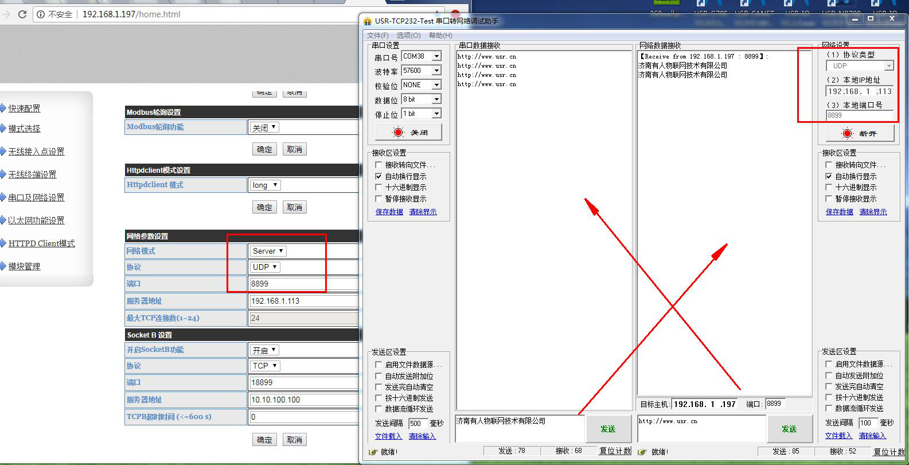This screenshot has width=909, height=465.
Task: Click the 目标主机 IP address field
Action: 705,404
